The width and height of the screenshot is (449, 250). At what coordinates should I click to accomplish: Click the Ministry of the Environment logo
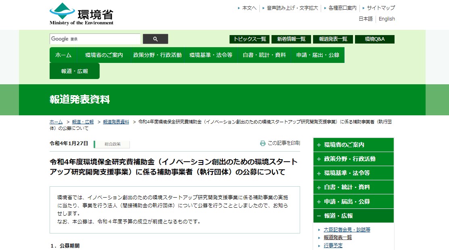point(81,14)
